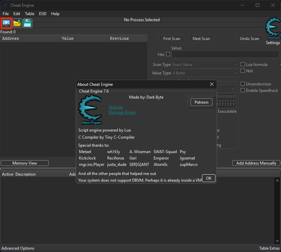
Task: Maximize the Cheat Engine window
Action: tap(257, 5)
